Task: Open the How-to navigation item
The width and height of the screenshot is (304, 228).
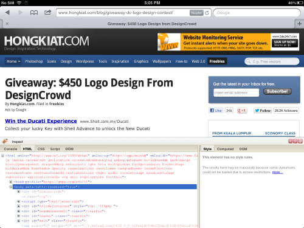Action: point(181,61)
